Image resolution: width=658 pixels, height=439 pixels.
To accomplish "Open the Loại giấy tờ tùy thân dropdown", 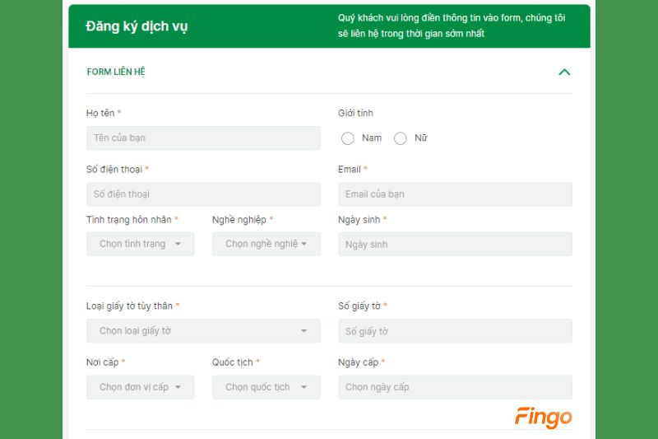I will (203, 330).
